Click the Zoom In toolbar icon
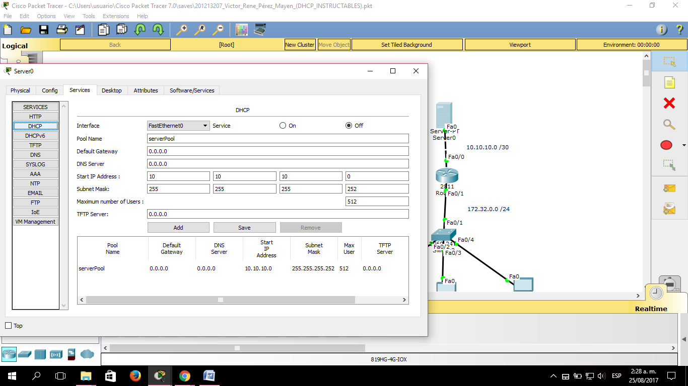Viewport: 688px width, 386px height. click(x=182, y=30)
